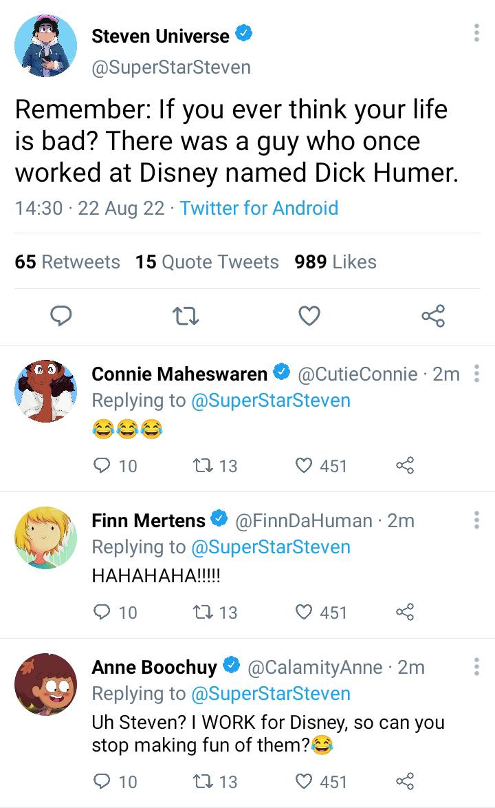Click Steven Universe's verified badge

pyautogui.click(x=244, y=32)
